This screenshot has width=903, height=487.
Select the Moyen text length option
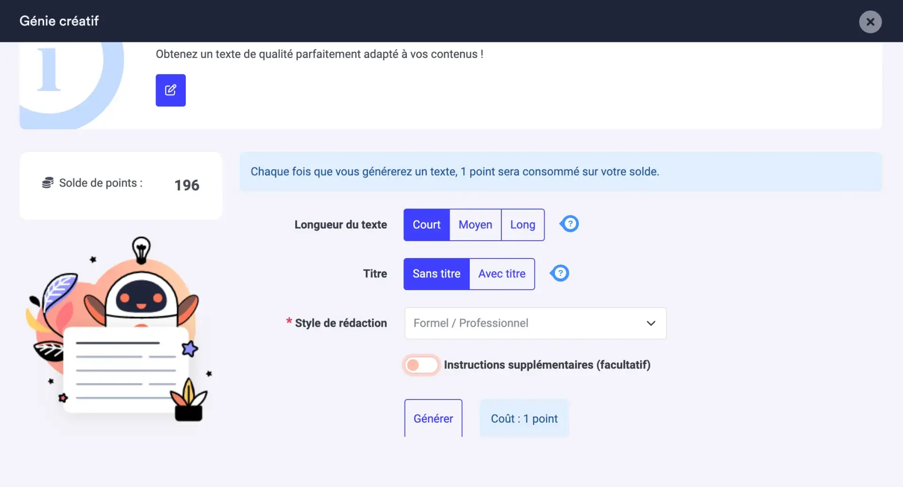pyautogui.click(x=475, y=225)
